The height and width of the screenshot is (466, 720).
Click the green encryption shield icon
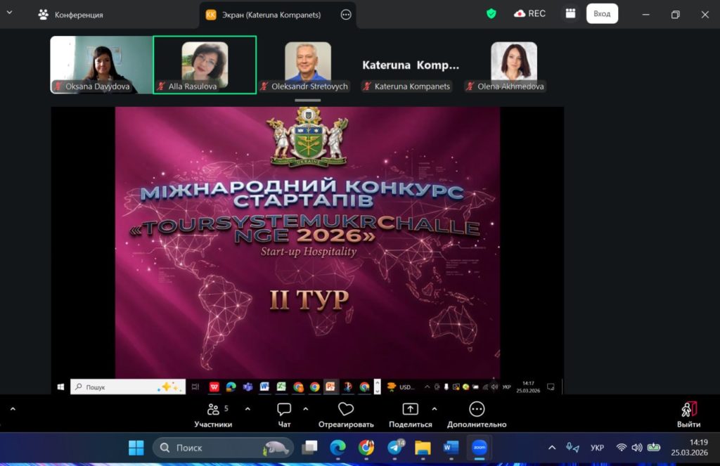491,13
